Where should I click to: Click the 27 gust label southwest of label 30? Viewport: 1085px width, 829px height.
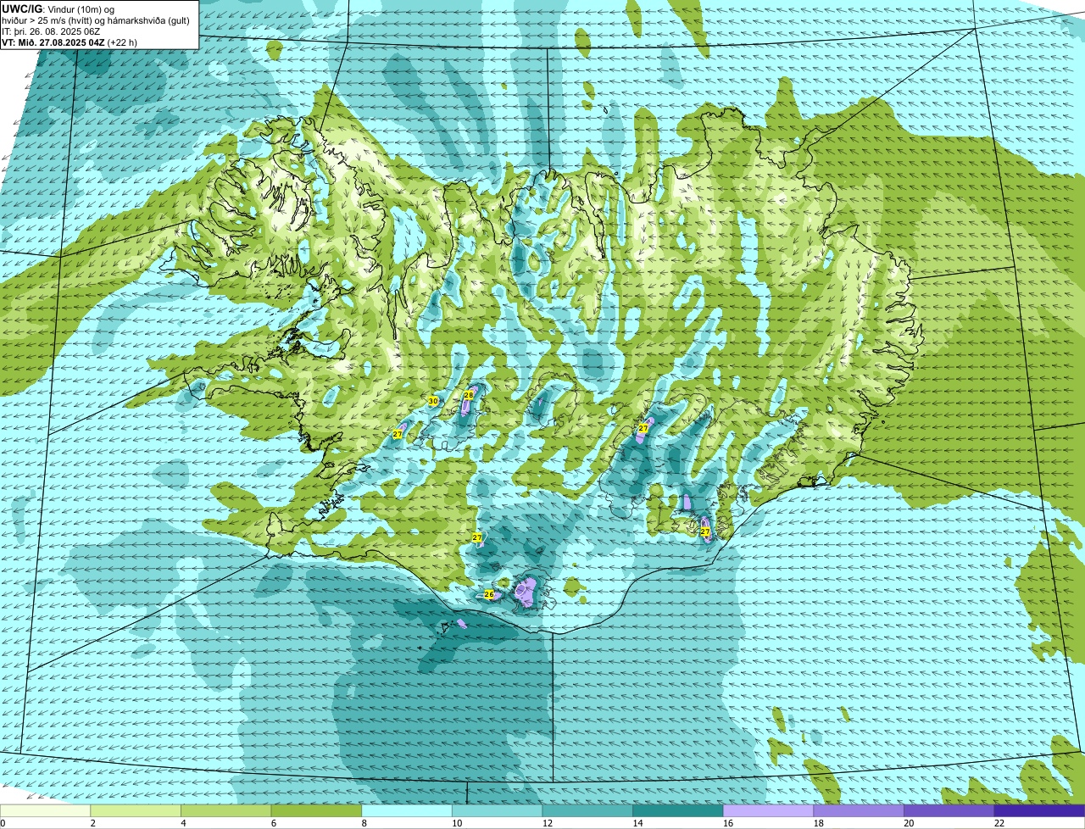[398, 434]
